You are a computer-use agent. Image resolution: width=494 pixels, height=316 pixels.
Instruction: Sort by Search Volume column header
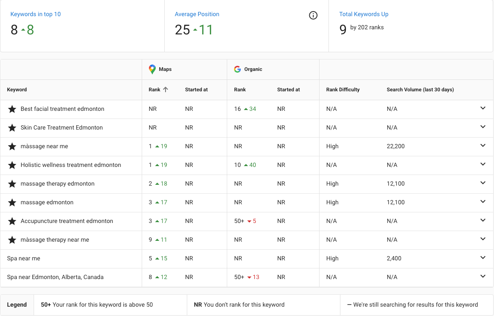(x=420, y=90)
